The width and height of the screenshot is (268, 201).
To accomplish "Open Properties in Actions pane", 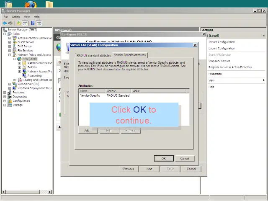I will (x=215, y=74).
